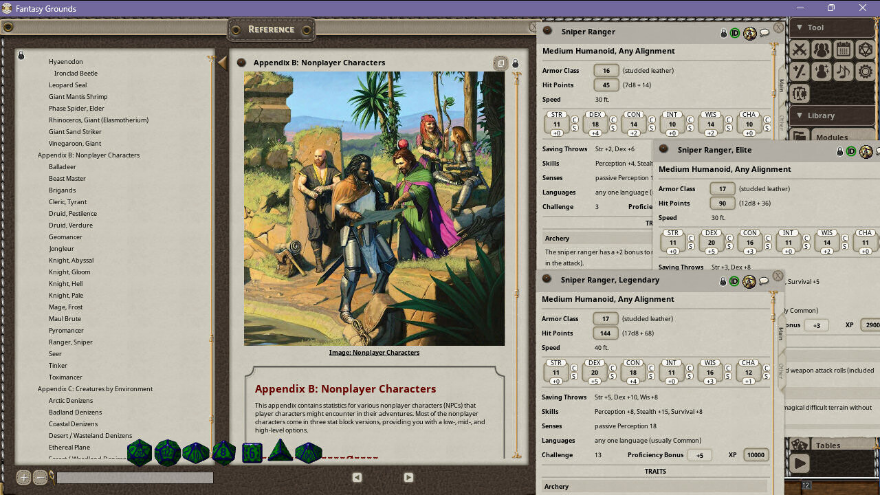This screenshot has height=495, width=880.
Task: Open the Image: Nonplayer Characters link
Action: click(373, 351)
